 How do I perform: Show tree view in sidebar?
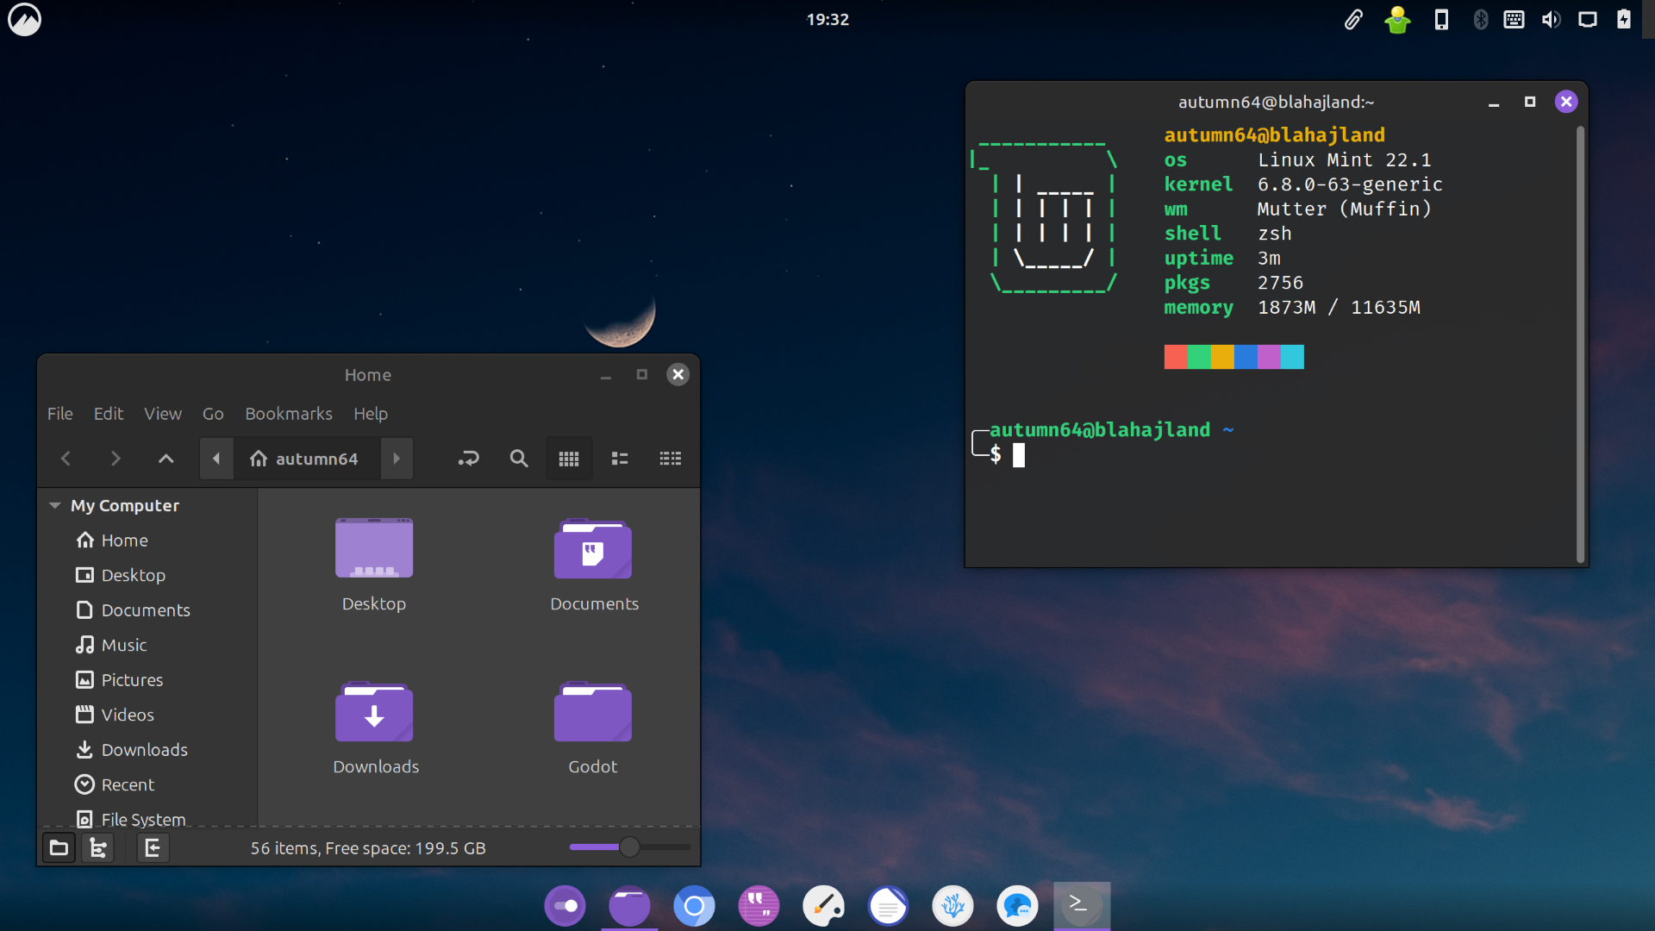point(98,848)
